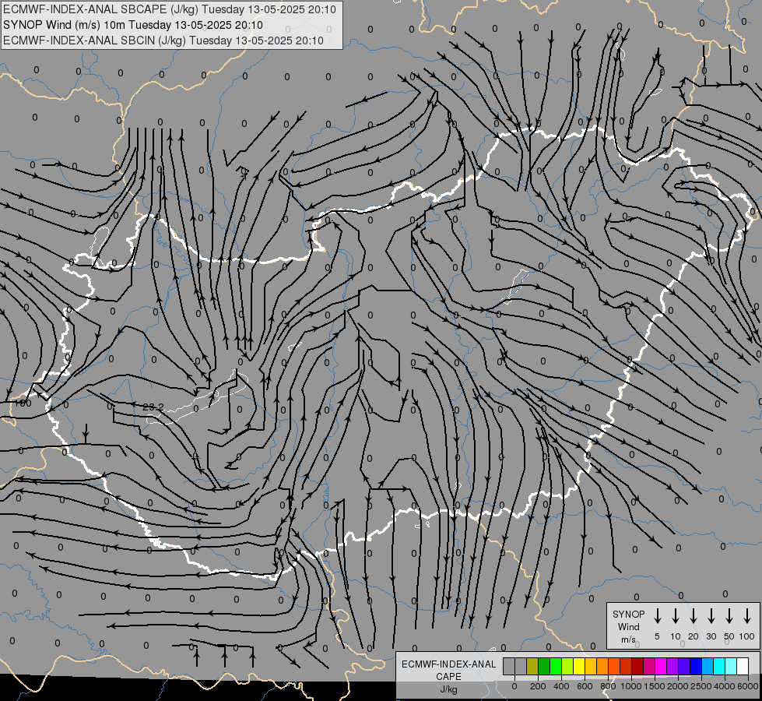Screen dimensions: 762x701
Task: Click the 800 tick label on CAPE scale
Action: click(608, 686)
